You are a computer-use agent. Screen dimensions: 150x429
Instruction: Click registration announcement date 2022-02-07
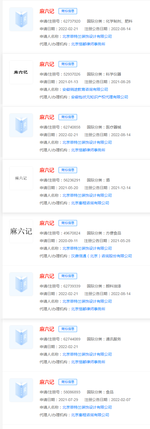121,400
